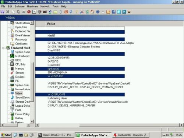Click the red stop toolbar icon

tap(29, 12)
